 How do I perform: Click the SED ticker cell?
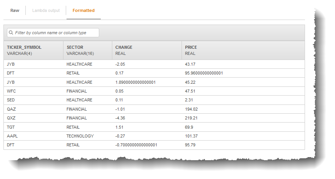coord(11,100)
